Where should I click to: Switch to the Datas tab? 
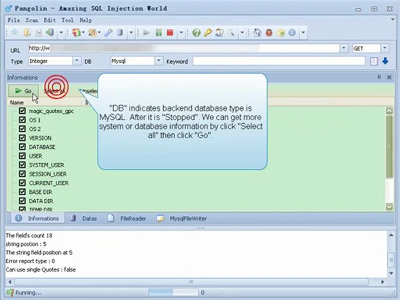(84, 218)
